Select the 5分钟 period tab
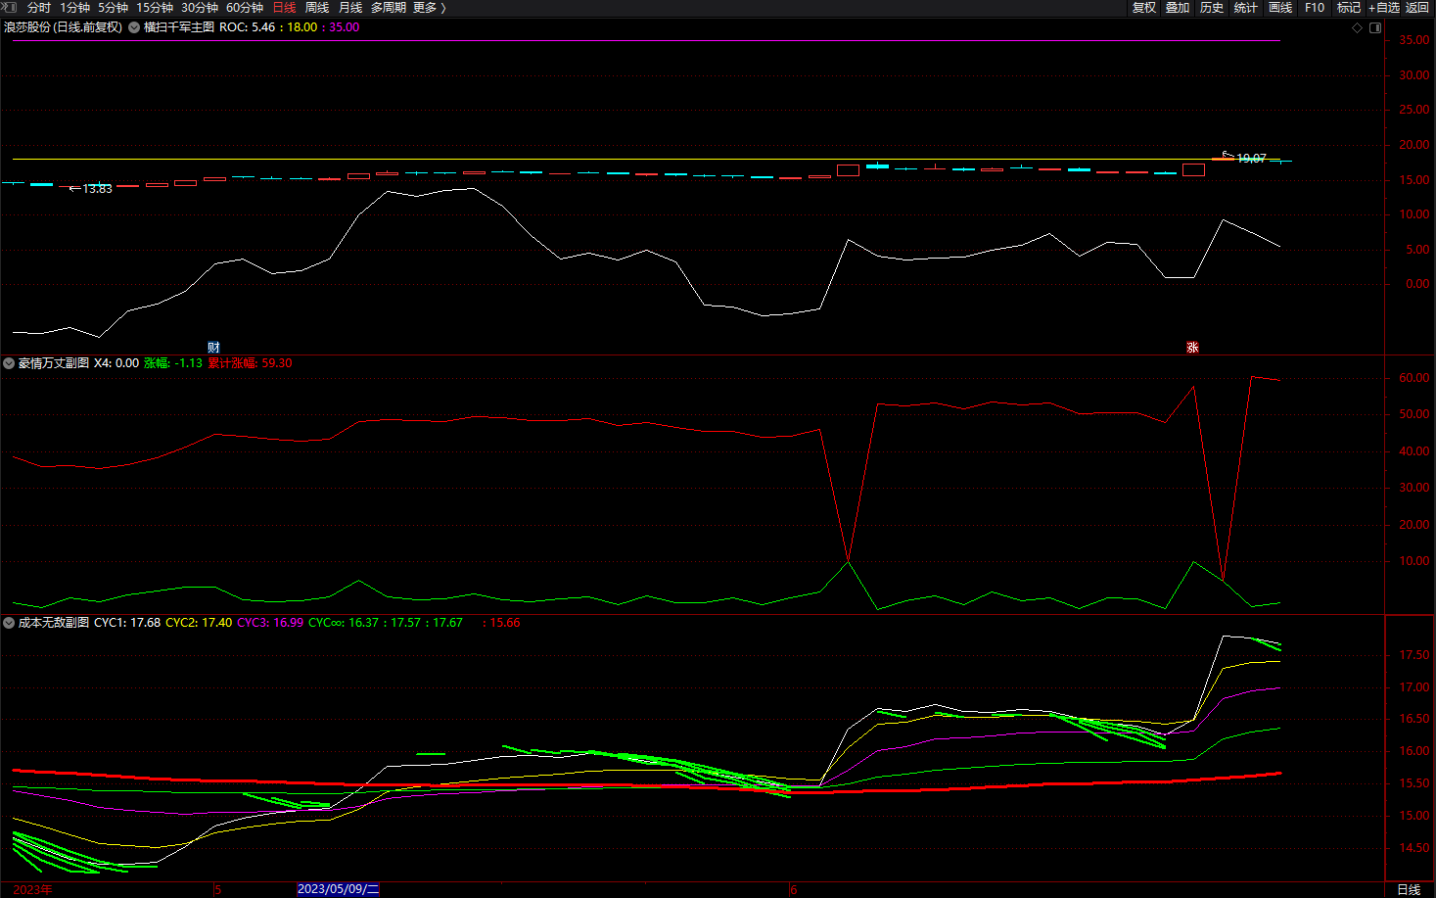 click(x=113, y=8)
